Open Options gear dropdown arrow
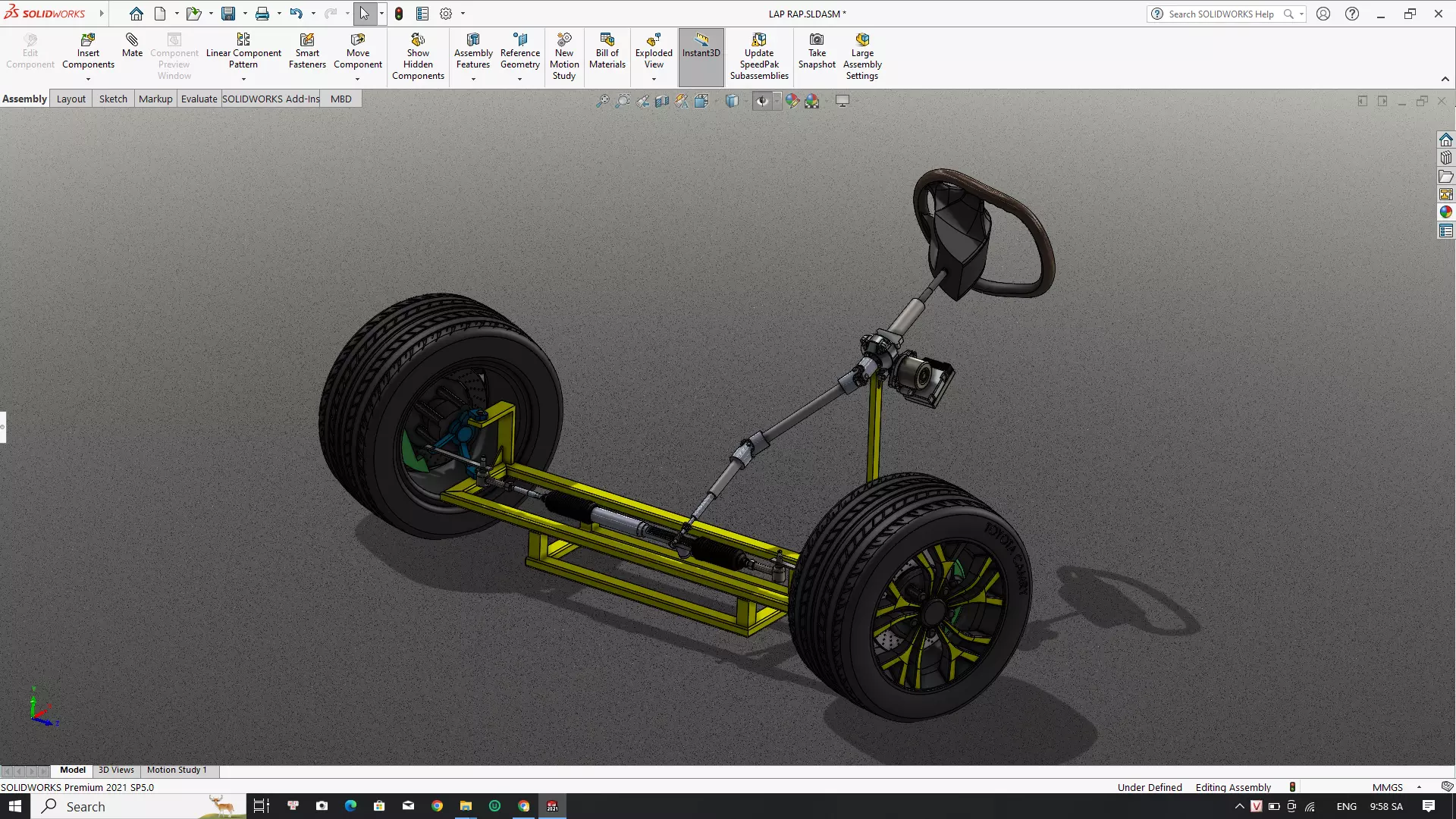This screenshot has height=819, width=1456. point(463,14)
